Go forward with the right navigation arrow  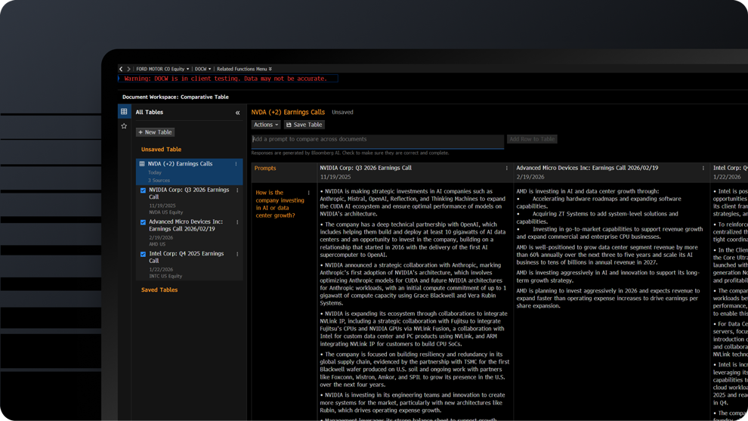pyautogui.click(x=128, y=69)
